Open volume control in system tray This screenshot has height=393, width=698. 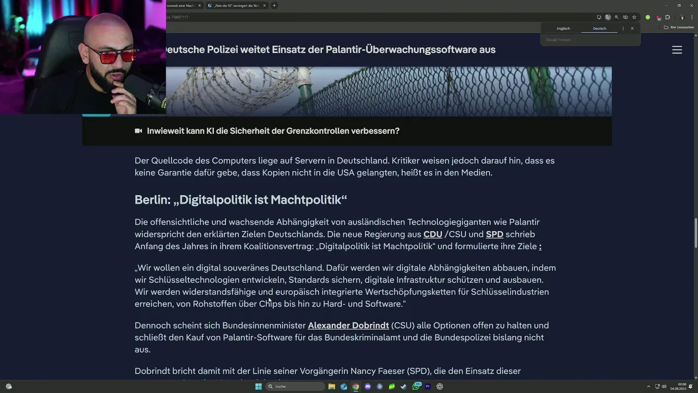click(664, 386)
